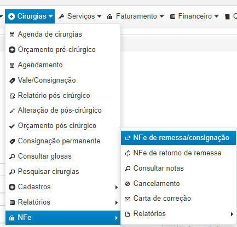Viewport: 237px width, 227px height.
Task: Select NFe de remessa/consignação
Action: [178, 138]
